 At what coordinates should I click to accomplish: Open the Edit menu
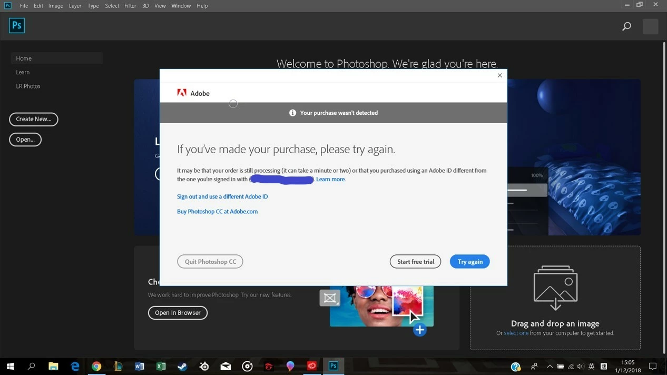38,6
